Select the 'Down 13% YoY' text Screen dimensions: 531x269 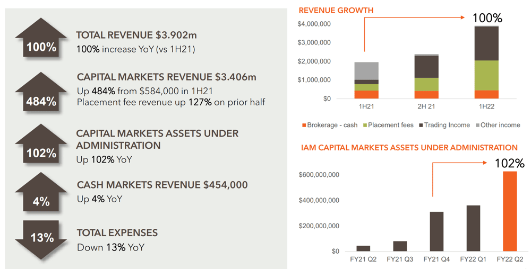click(110, 247)
